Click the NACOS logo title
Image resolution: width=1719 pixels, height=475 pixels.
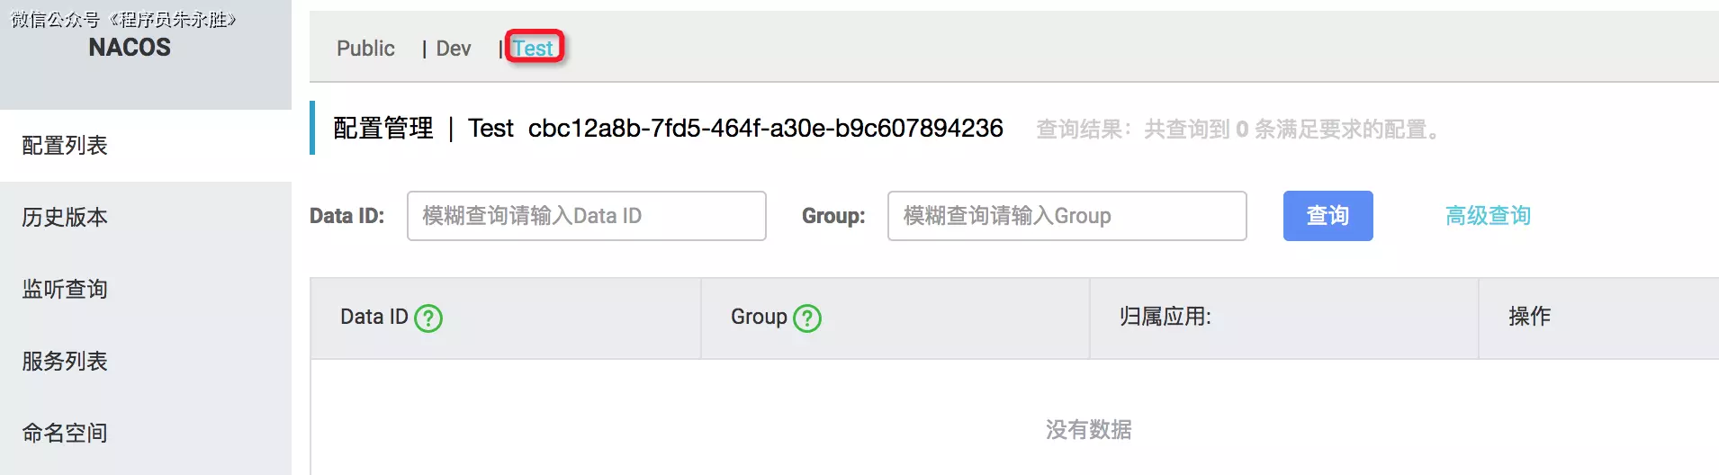(x=130, y=48)
